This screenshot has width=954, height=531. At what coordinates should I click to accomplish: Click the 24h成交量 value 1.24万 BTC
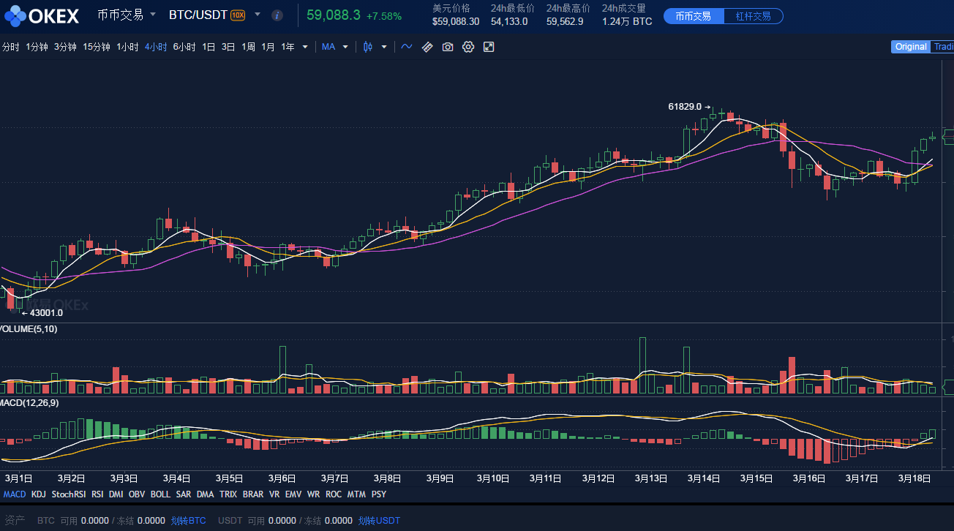627,21
